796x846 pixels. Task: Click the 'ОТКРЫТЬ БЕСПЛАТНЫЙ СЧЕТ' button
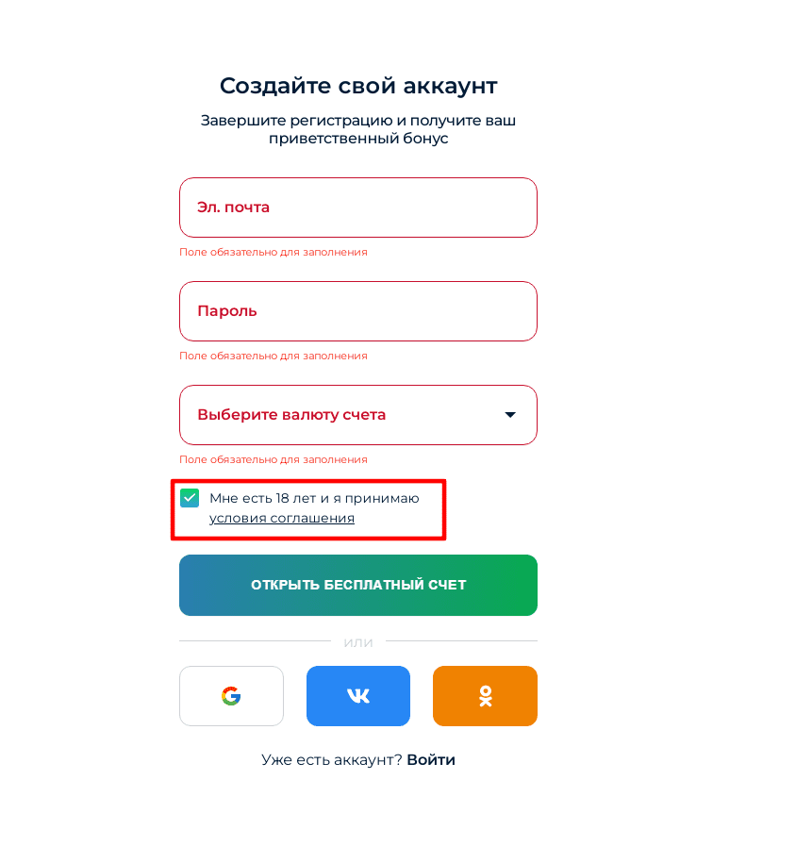tap(358, 585)
